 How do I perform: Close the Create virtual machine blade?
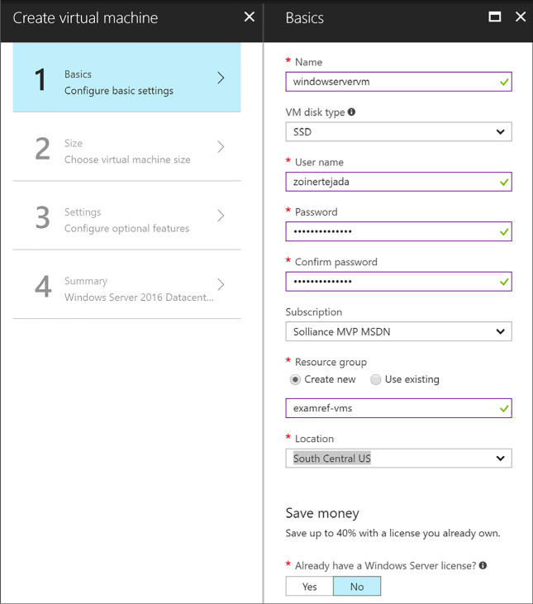coord(250,17)
